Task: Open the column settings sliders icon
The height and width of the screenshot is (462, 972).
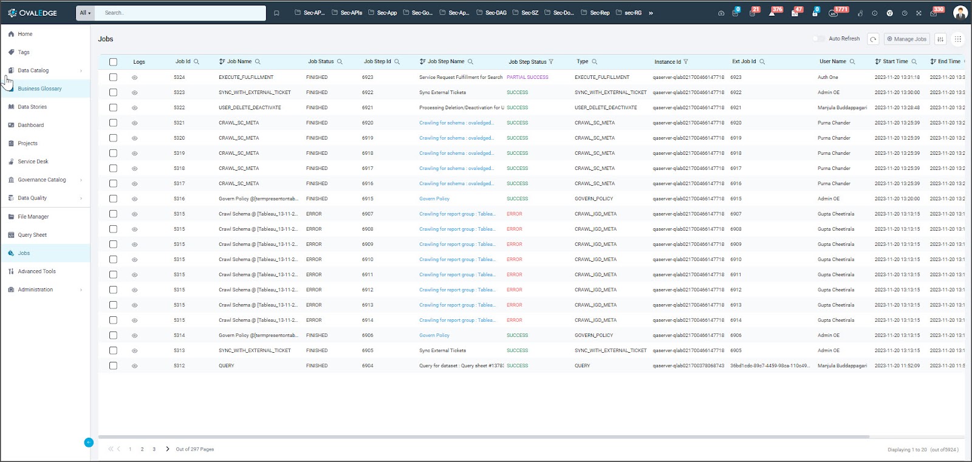Action: (x=940, y=39)
